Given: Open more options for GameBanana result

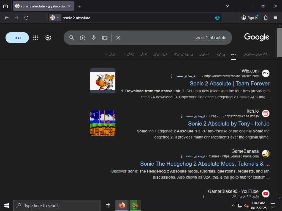Looking at the screenshot, I should click(x=181, y=156).
